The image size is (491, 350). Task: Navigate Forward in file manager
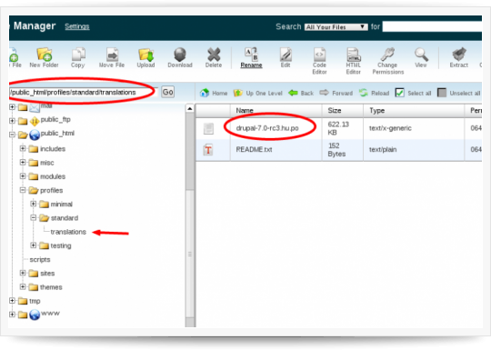336,93
